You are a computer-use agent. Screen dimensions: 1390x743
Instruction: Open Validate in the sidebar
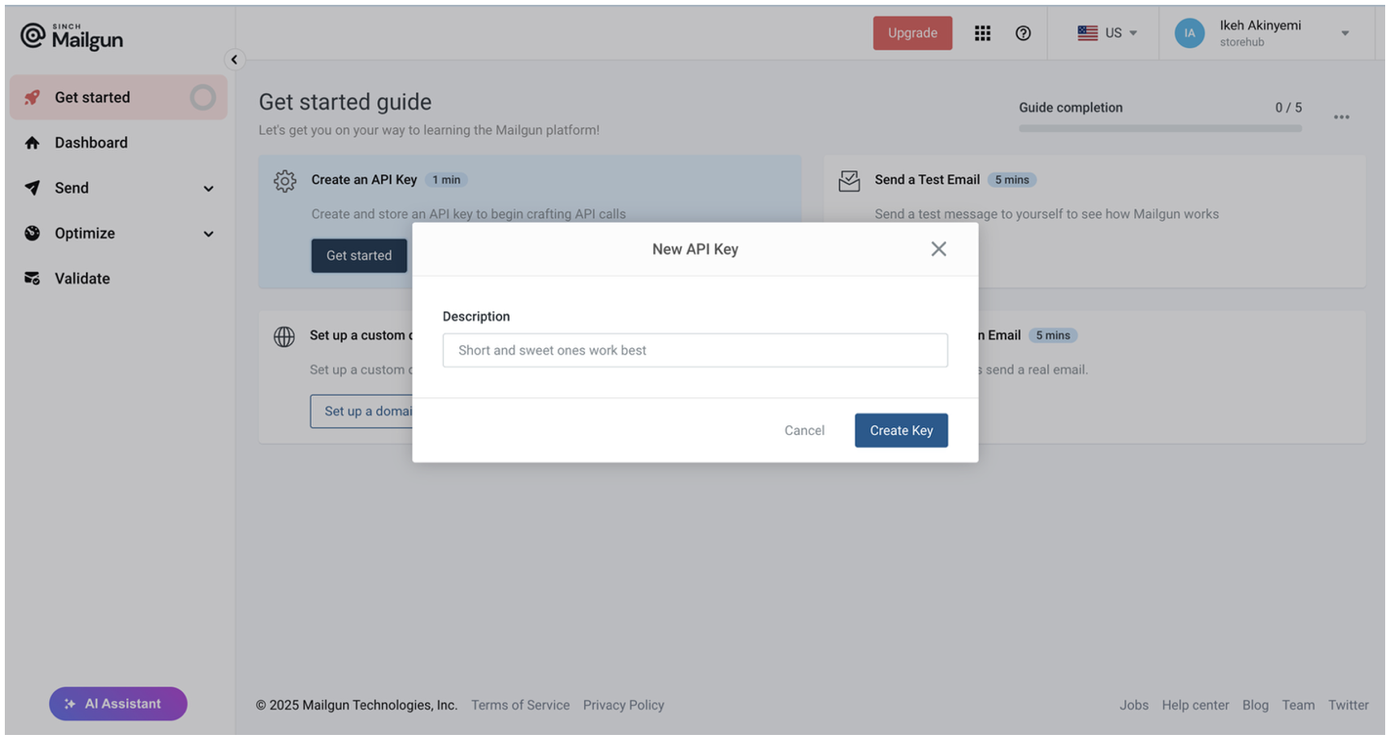(x=118, y=278)
